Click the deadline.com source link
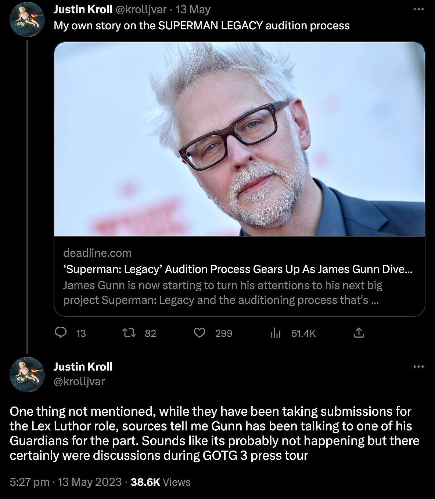Screen dimensions: 435x499 point(97,253)
